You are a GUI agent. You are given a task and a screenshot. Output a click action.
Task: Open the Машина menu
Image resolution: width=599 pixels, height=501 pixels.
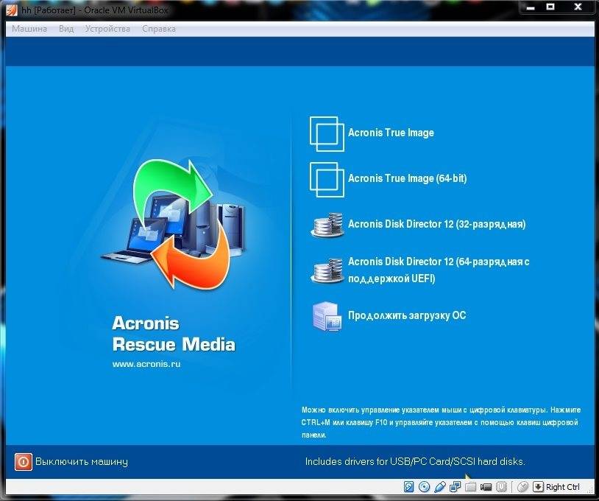pos(29,29)
